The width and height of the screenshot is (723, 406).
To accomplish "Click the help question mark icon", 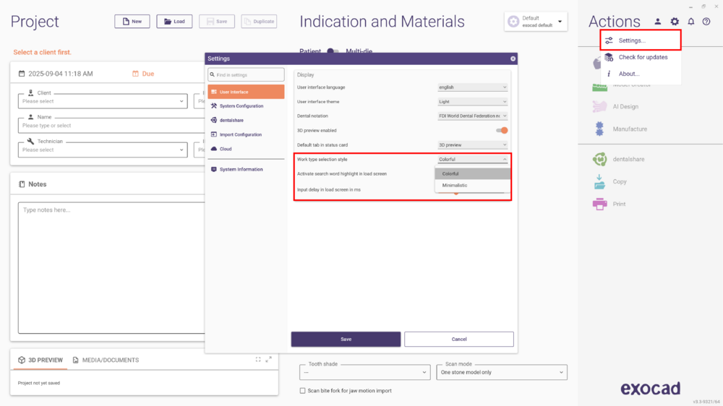I will click(x=706, y=22).
